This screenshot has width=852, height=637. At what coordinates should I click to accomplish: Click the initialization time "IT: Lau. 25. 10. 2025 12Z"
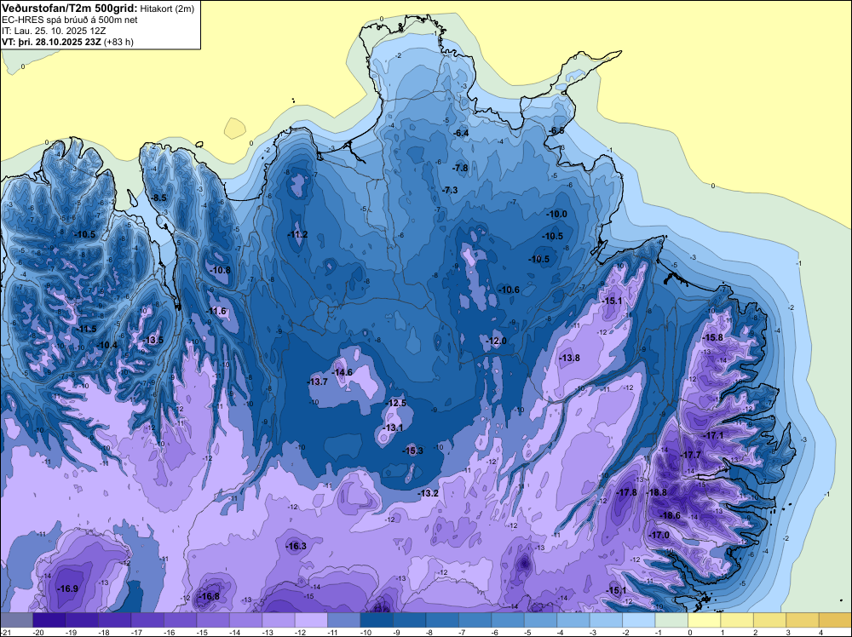pyautogui.click(x=53, y=31)
